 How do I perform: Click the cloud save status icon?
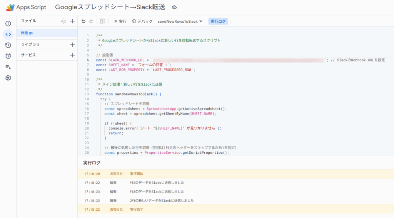pos(174,7)
